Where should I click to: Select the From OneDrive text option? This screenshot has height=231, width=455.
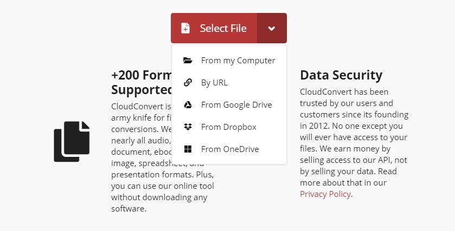[x=230, y=149]
